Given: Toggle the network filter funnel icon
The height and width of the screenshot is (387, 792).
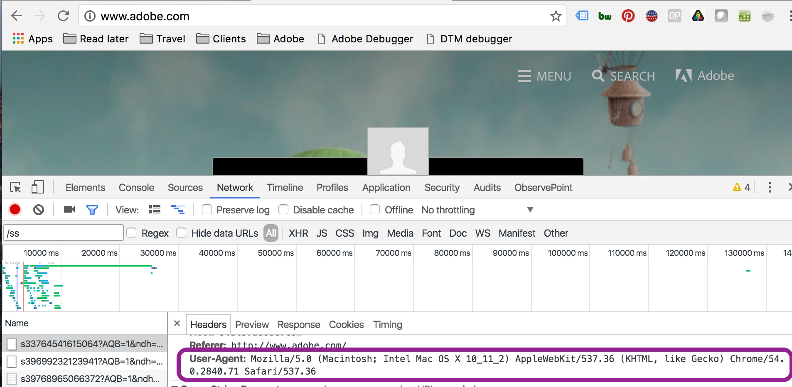Looking at the screenshot, I should tap(92, 210).
